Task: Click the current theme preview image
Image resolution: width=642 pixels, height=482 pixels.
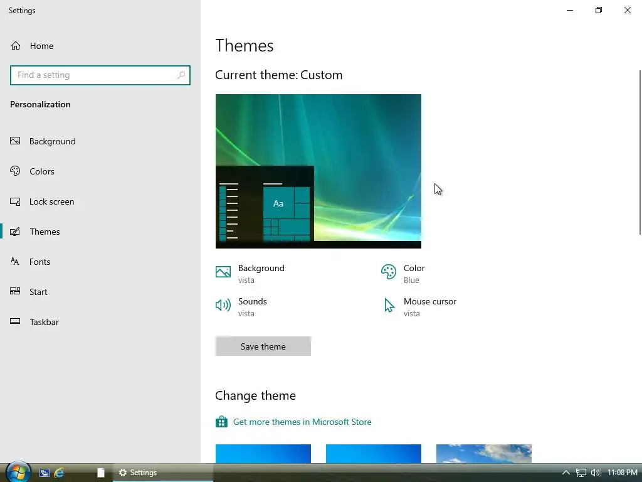Action: point(318,171)
